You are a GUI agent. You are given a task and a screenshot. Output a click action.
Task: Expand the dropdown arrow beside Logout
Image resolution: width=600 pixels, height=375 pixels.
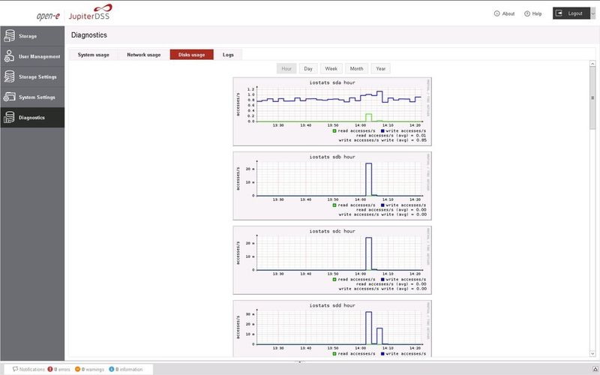click(592, 13)
